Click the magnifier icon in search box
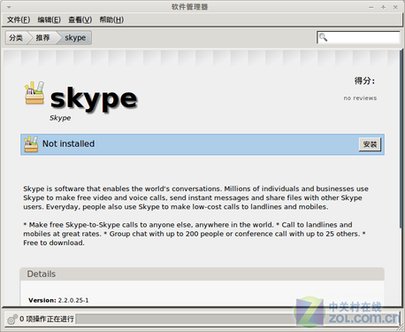 [323, 37]
